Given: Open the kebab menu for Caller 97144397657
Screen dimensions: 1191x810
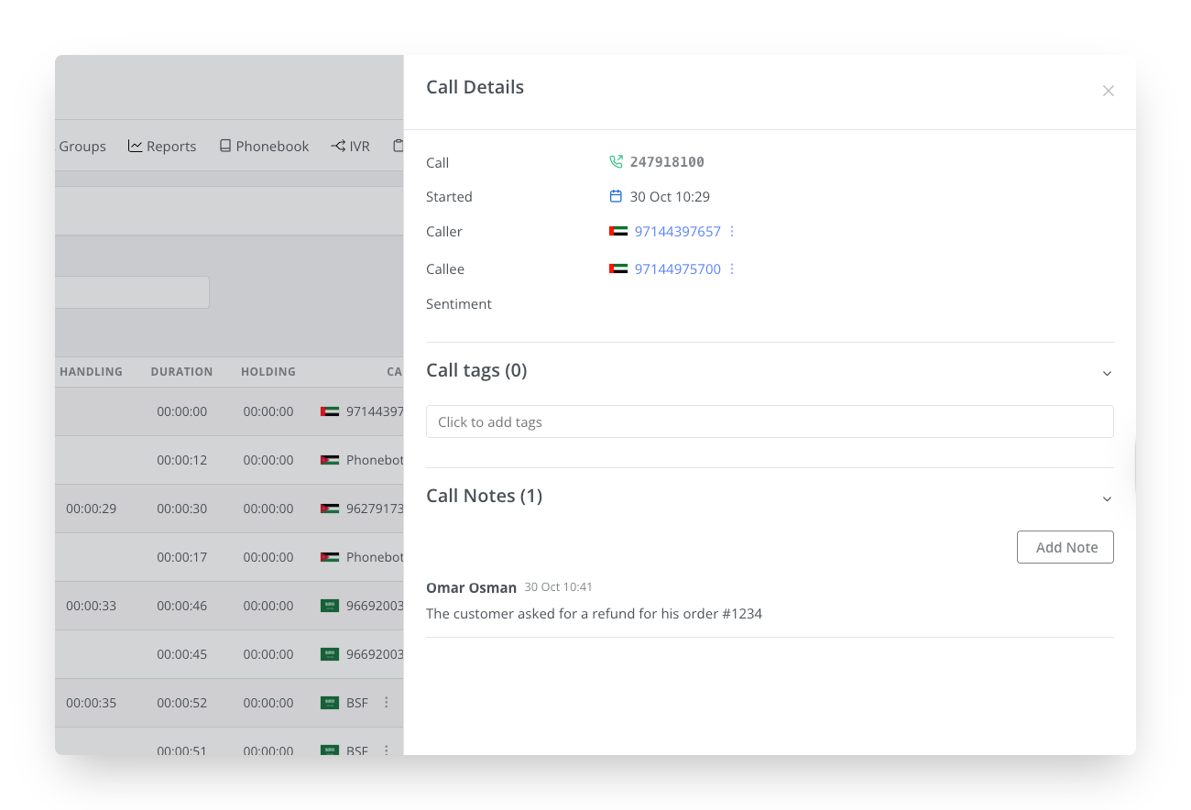Looking at the screenshot, I should click(732, 232).
